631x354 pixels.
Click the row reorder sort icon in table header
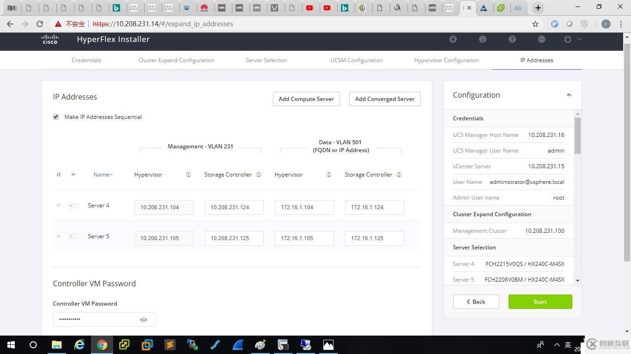click(x=59, y=175)
